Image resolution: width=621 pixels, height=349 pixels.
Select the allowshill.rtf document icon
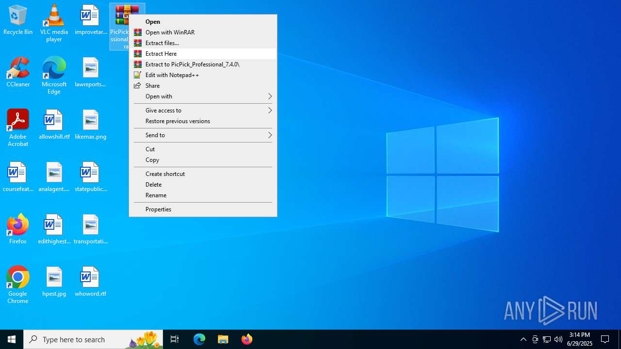[54, 125]
